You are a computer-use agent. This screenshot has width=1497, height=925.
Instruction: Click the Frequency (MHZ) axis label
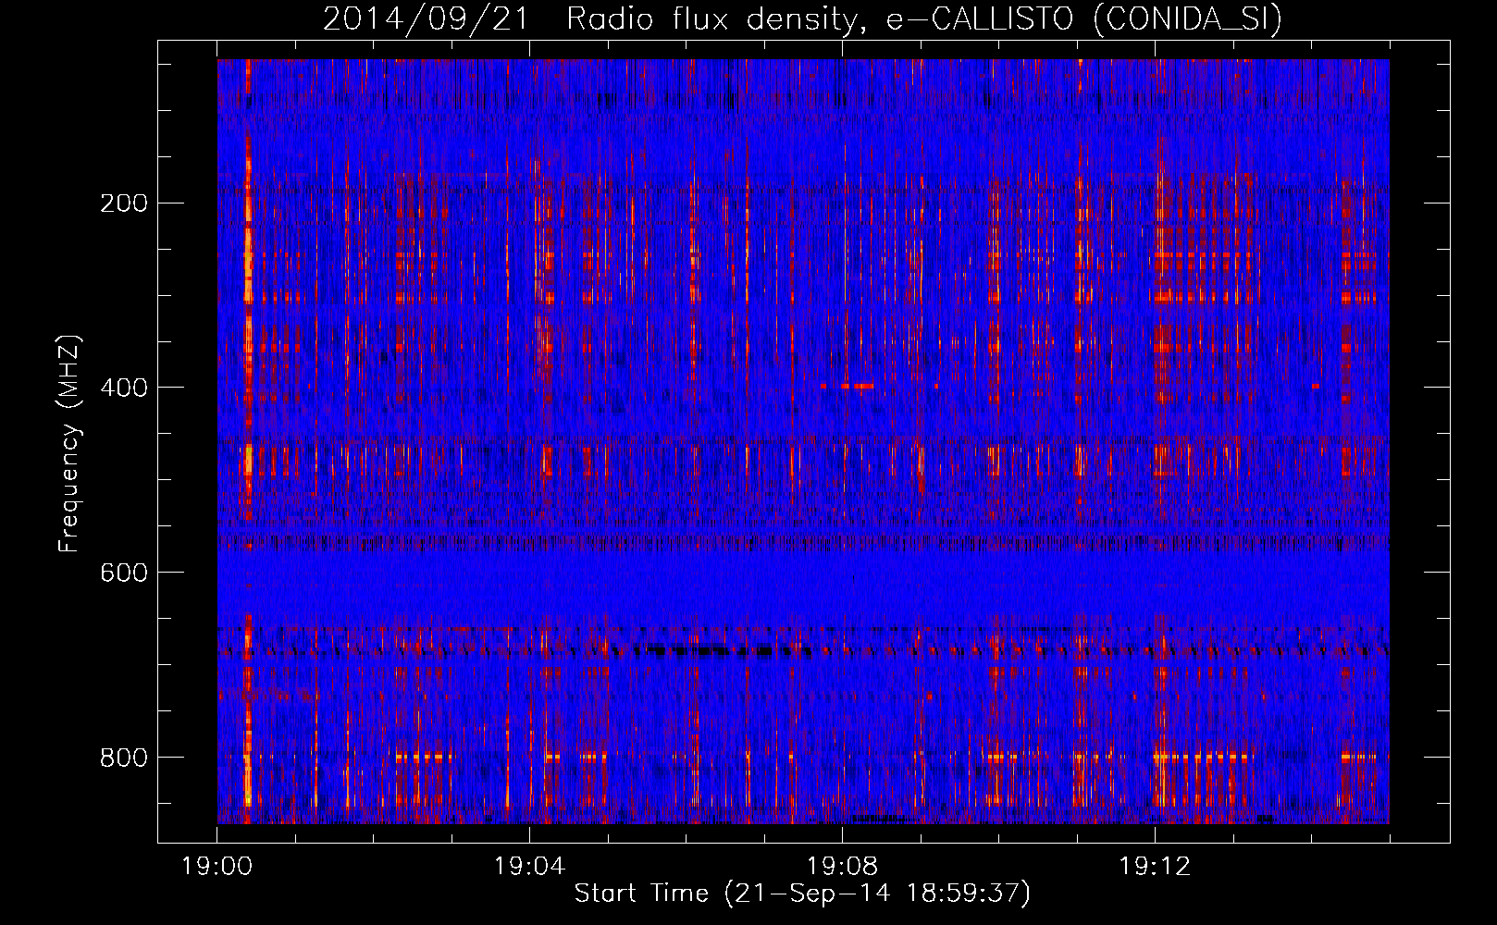69,443
